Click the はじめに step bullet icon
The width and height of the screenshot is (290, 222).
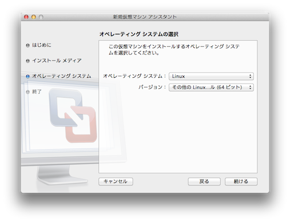pos(28,45)
